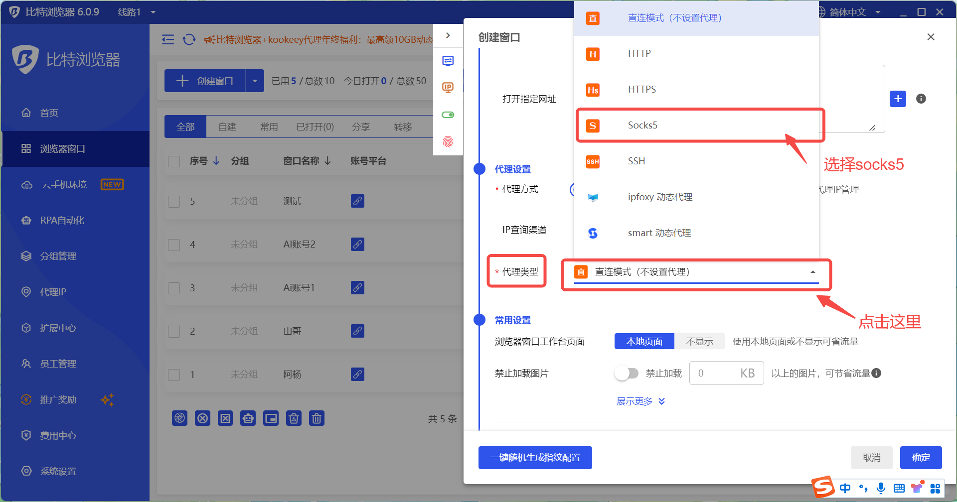Switch to 全部 tab

pyautogui.click(x=185, y=127)
